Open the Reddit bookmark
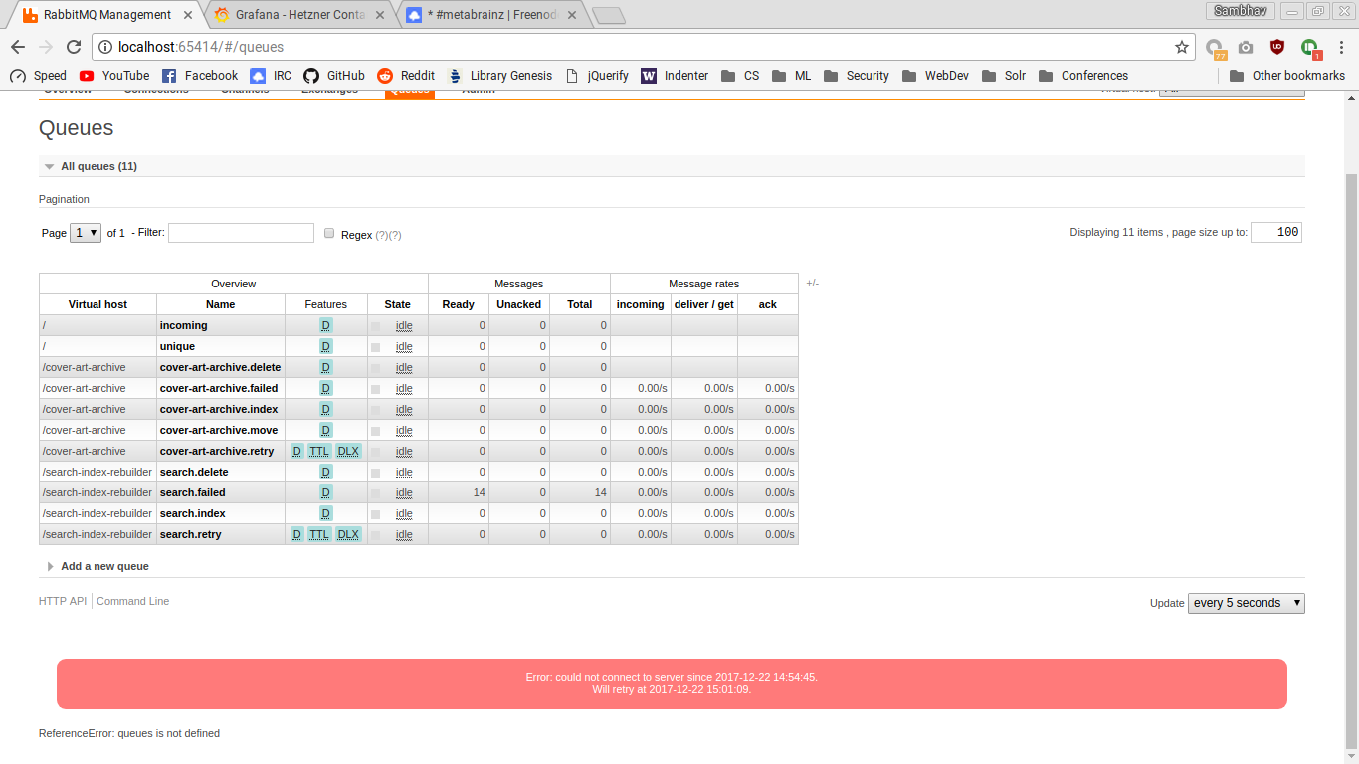This screenshot has height=764, width=1359. point(406,76)
